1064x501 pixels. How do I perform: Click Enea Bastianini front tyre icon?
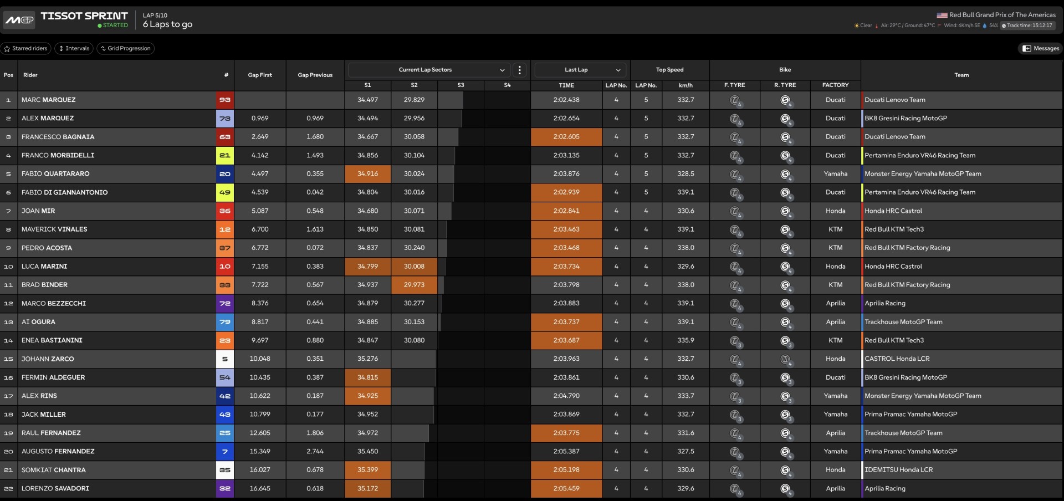click(735, 341)
